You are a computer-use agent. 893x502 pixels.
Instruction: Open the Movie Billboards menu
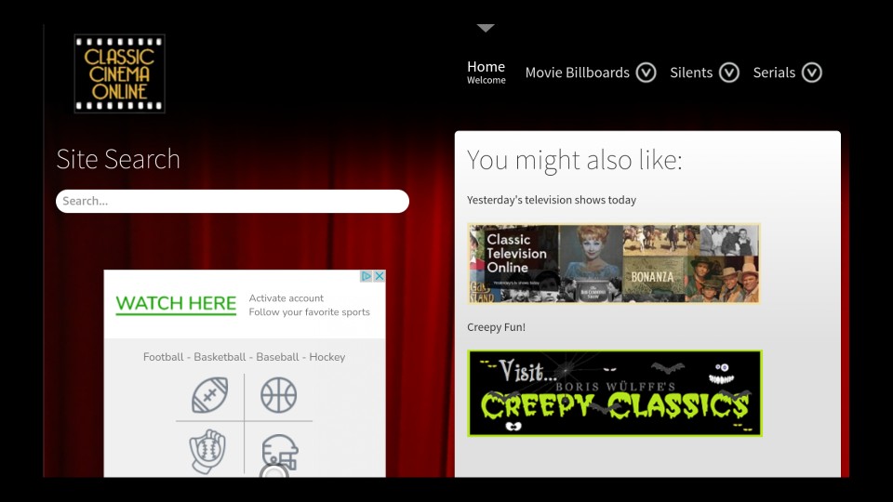click(577, 73)
